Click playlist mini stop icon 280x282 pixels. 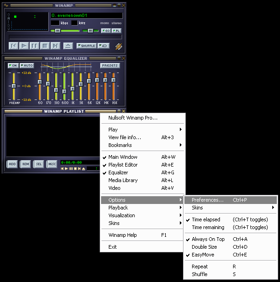tap(76, 169)
